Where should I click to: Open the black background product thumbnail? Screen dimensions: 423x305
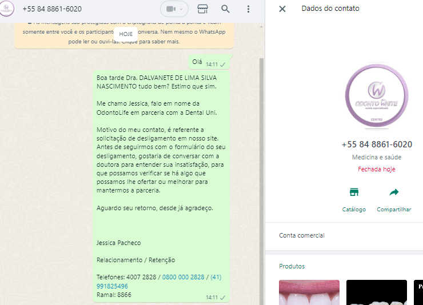[x=377, y=292]
